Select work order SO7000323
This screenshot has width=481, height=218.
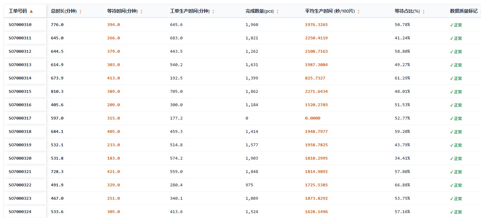click(x=20, y=198)
